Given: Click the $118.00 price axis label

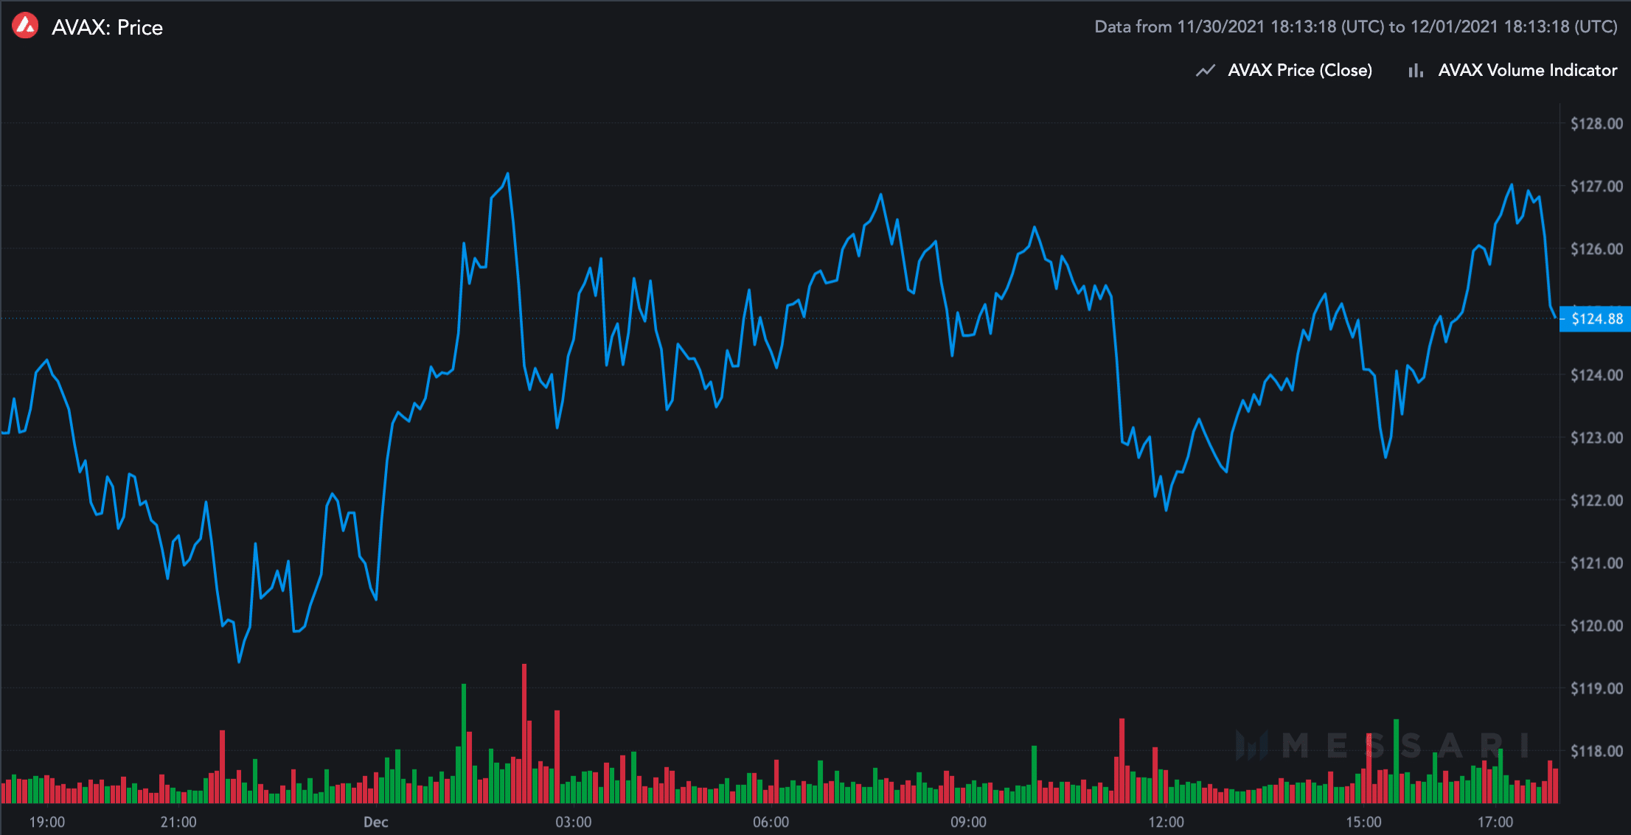Looking at the screenshot, I should 1596,751.
